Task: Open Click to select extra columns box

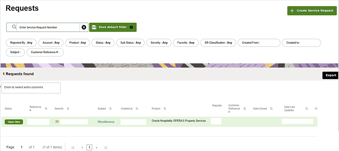Action: pos(31,88)
